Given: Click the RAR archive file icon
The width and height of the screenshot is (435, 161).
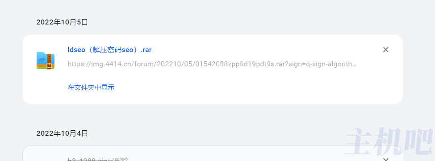Looking at the screenshot, I should point(46,60).
